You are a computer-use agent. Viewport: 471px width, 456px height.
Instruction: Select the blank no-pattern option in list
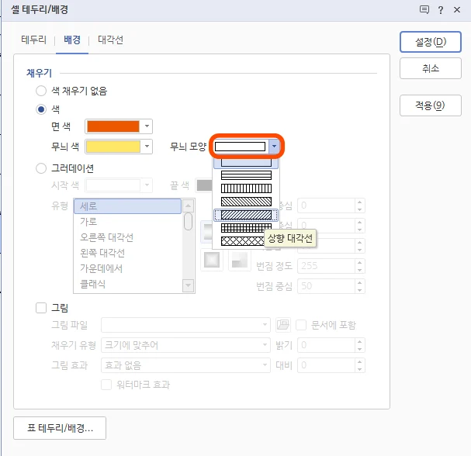click(x=246, y=162)
